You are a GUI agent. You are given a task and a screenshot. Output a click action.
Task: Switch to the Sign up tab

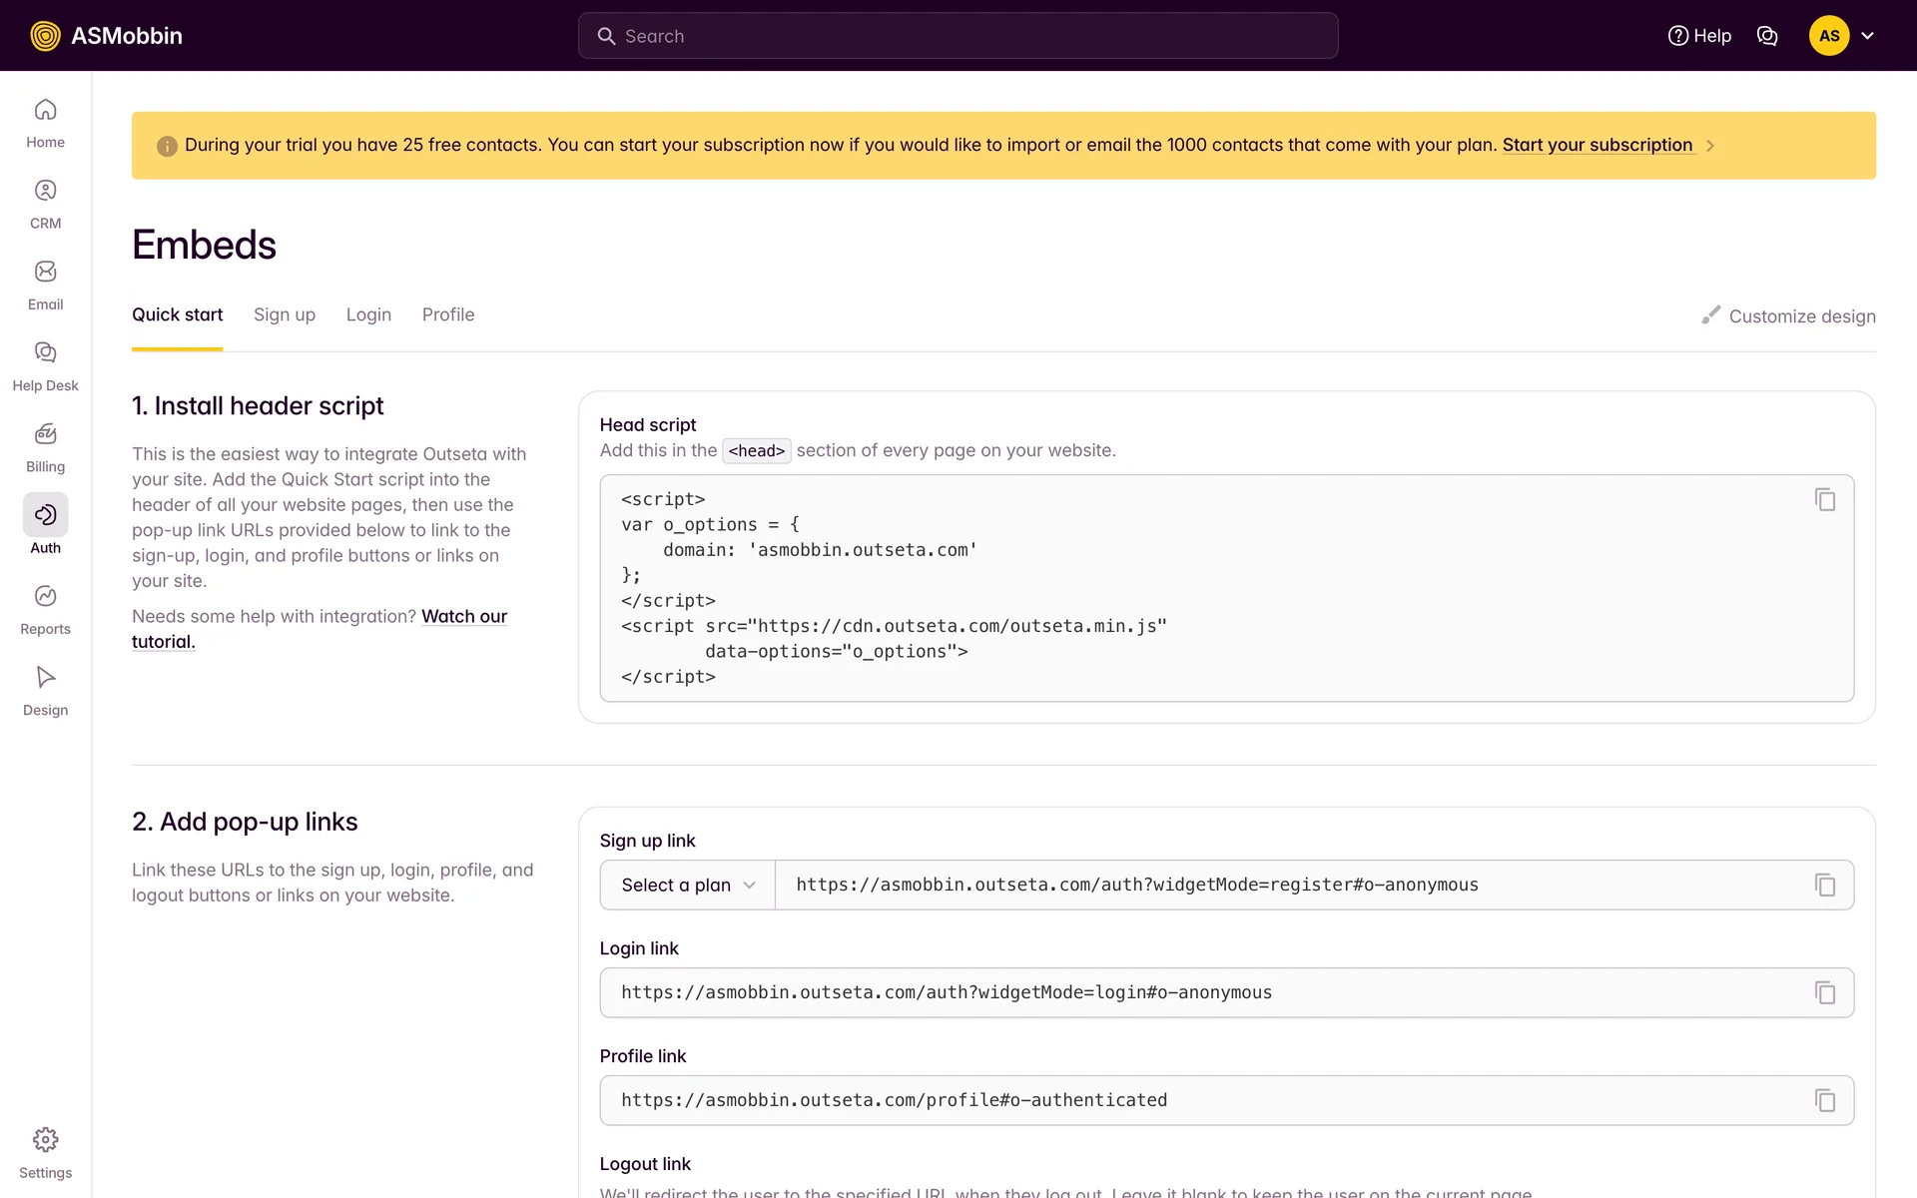[284, 314]
